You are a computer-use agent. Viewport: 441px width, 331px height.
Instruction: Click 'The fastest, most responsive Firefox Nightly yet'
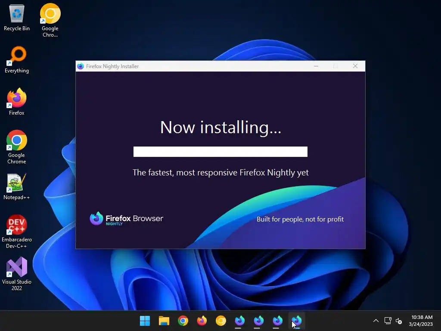coord(221,172)
